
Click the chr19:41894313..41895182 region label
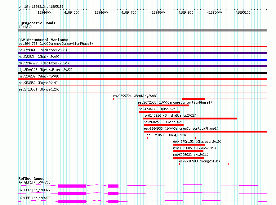click(x=41, y=7)
